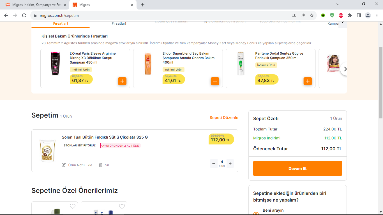Image resolution: width=383 pixels, height=215 pixels.
Task: Select the Beni arayın radio option
Action: [256, 214]
